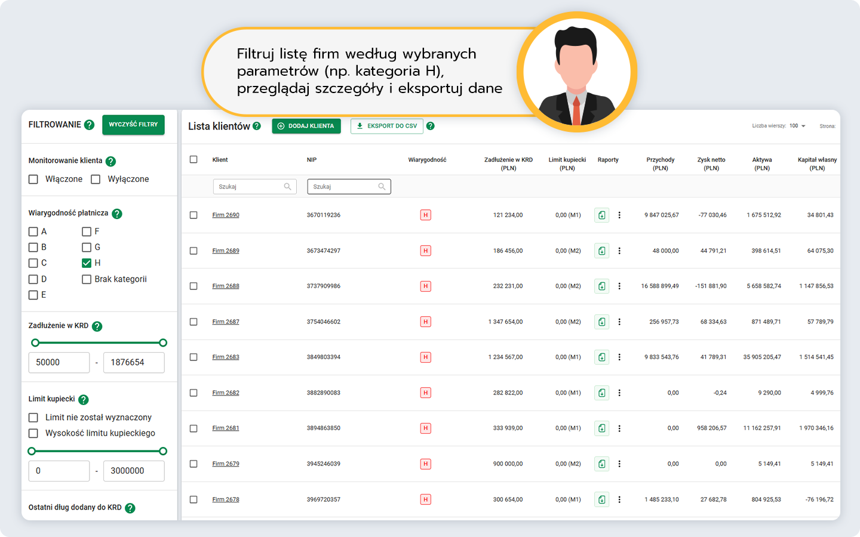Sort by Zadłużenie w KRD column header
This screenshot has width=860, height=537.
click(508, 163)
